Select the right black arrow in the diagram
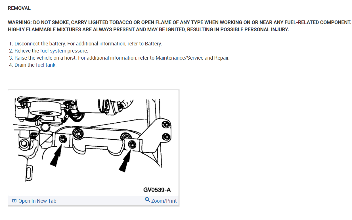The image size is (352, 220). [125, 162]
